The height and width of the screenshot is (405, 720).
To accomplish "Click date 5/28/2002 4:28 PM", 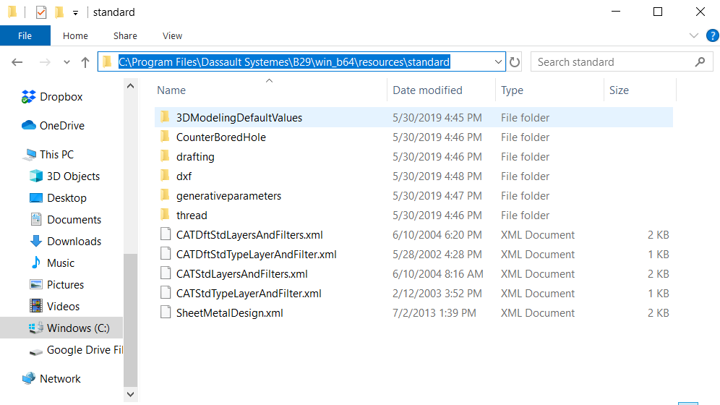I will [437, 255].
